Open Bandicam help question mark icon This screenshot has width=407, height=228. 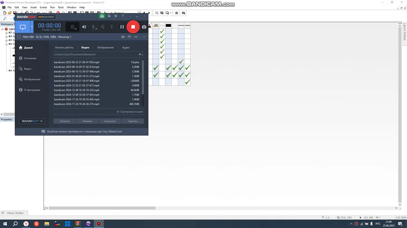(x=123, y=16)
